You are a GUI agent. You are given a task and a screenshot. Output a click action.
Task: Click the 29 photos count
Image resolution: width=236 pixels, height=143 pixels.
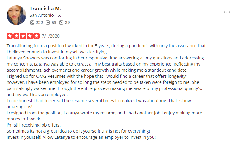point(67,23)
